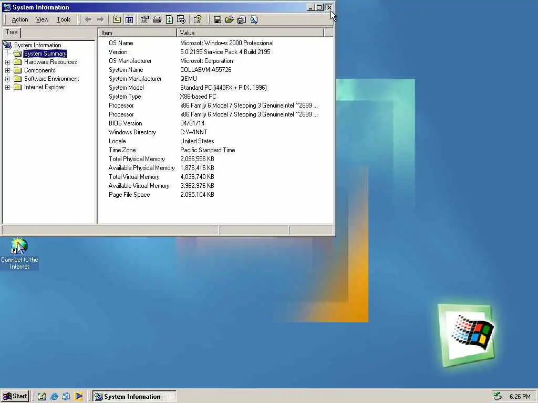Click the value COLLABVM-A55726
This screenshot has height=403, width=538.
pos(206,70)
